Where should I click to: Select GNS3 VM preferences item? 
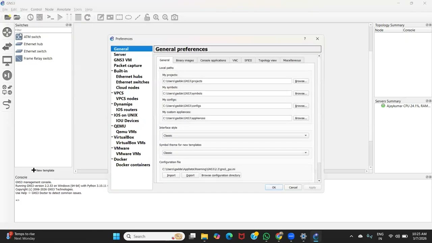click(123, 60)
